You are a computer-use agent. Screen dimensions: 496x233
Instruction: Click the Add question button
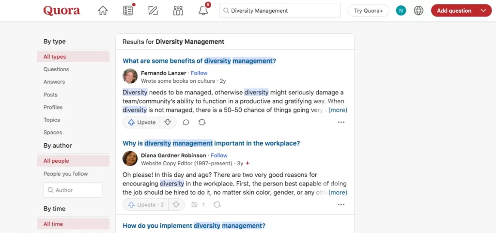coord(453,11)
